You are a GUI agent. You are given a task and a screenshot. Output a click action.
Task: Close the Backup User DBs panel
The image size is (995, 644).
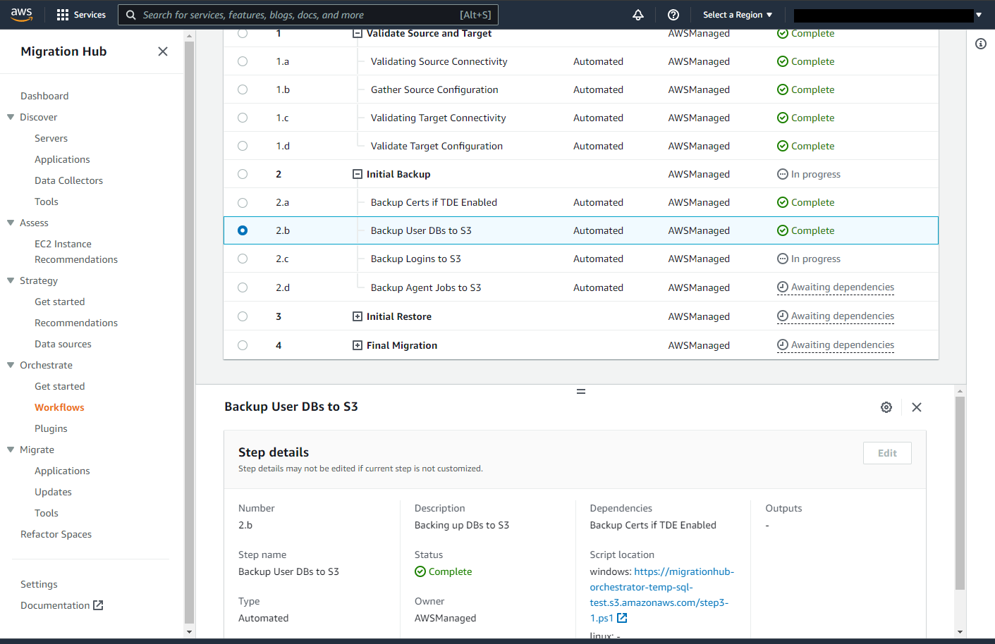pos(917,407)
